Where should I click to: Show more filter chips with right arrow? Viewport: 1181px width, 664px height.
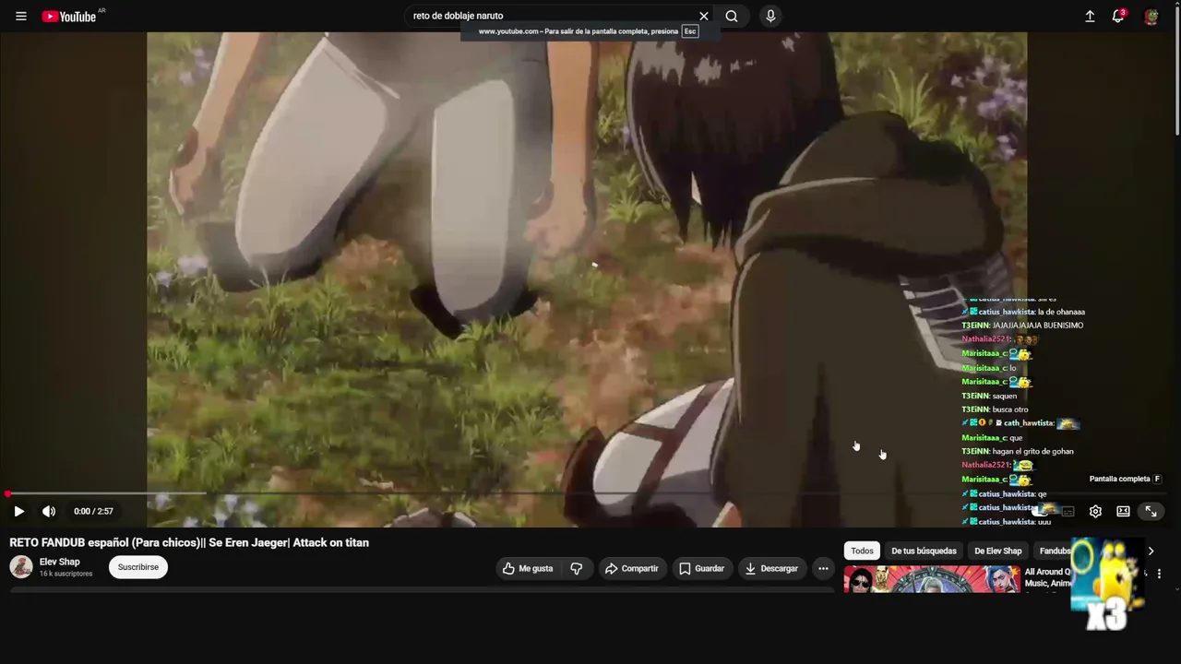click(x=1151, y=551)
